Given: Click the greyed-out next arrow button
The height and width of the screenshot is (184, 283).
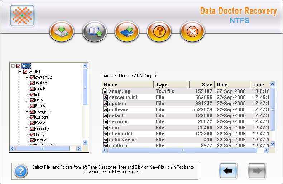Looking at the screenshot, I should point(257,171).
